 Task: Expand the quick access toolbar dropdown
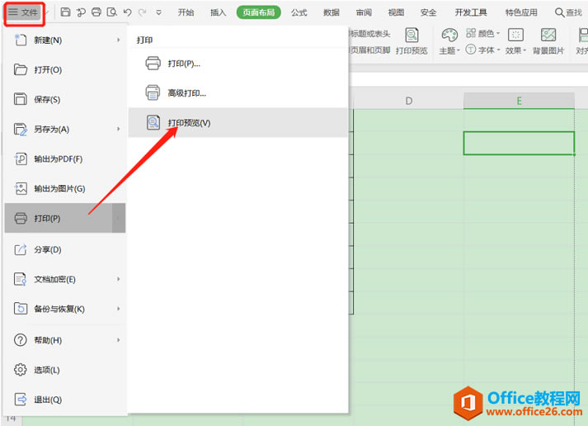tap(159, 12)
